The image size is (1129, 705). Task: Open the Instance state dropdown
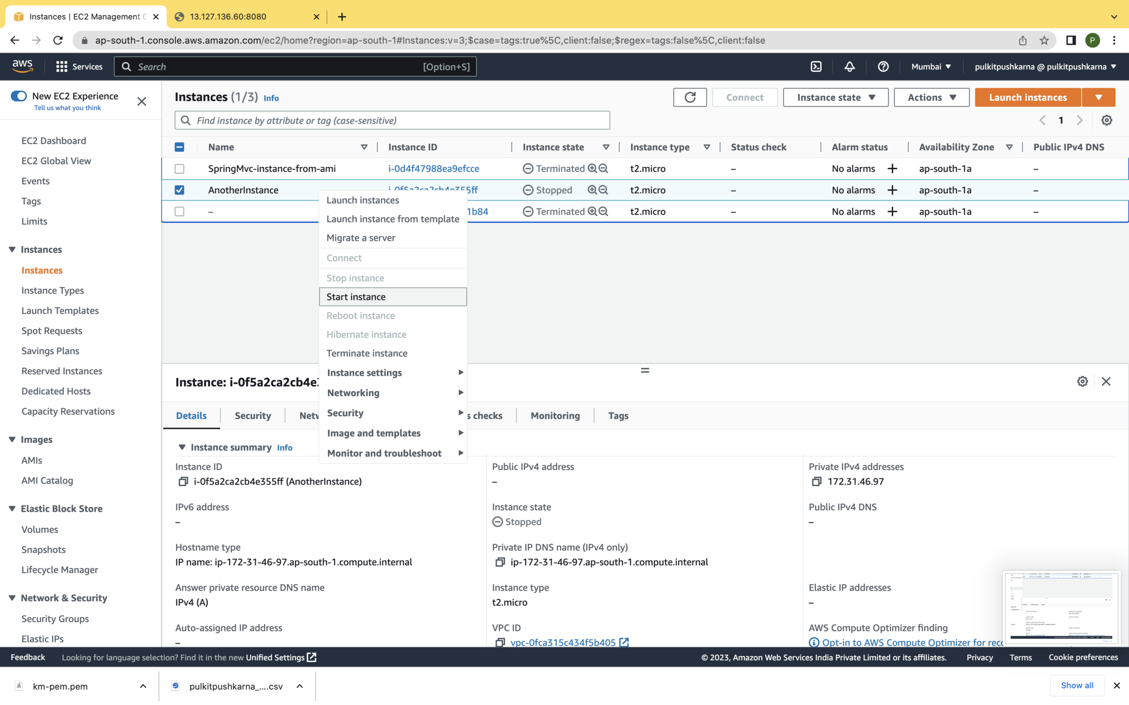click(835, 97)
